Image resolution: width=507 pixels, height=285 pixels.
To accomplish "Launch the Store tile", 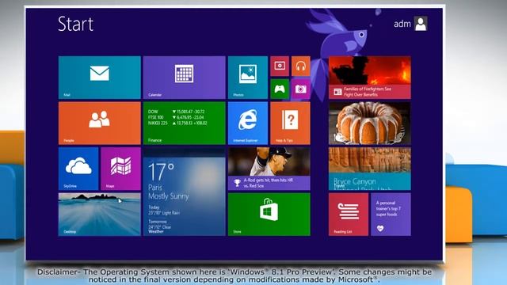I will pos(269,215).
